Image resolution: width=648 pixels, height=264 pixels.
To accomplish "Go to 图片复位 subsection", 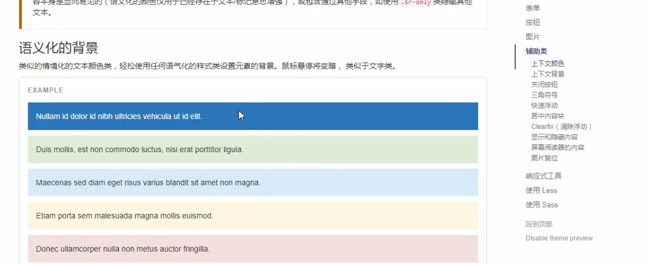I will coord(544,159).
